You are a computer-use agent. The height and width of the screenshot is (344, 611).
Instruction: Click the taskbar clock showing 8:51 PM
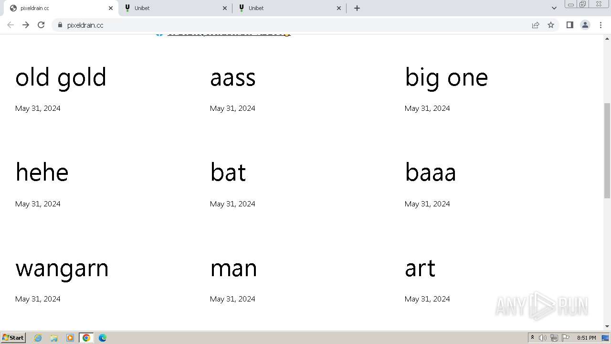click(586, 338)
